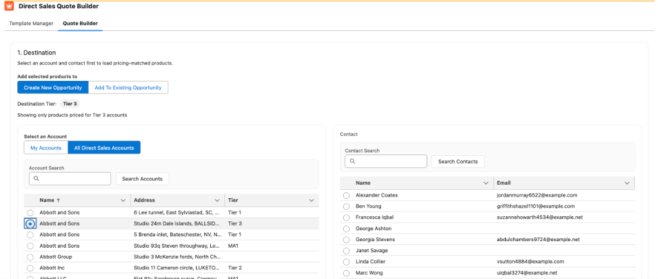Viewport: 658px width, 279px height.
Task: Choose Add To Existing Opportunity option
Action: click(x=128, y=88)
